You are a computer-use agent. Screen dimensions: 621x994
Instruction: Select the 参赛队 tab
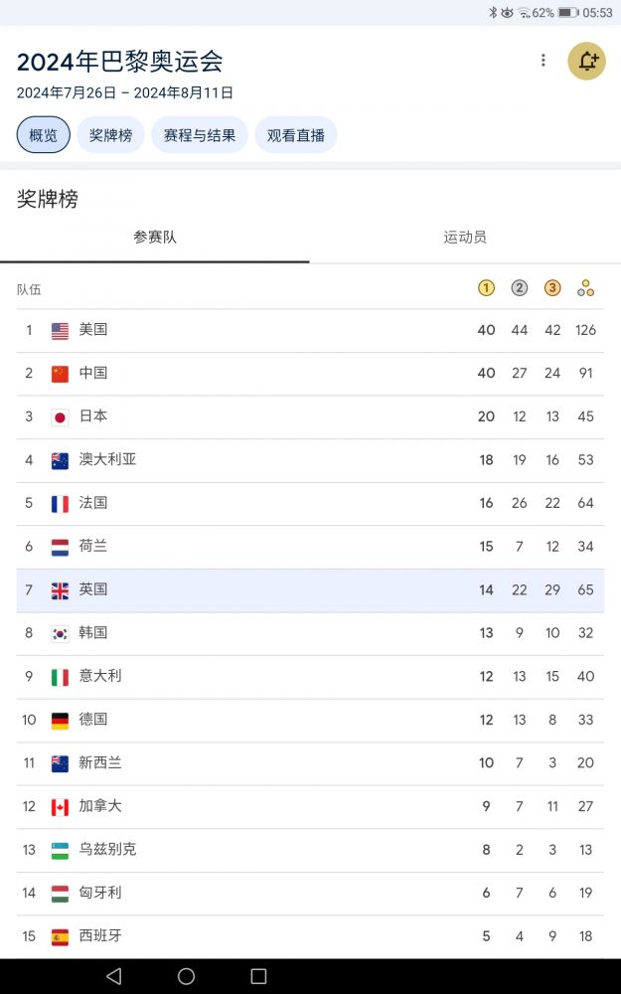coord(155,238)
